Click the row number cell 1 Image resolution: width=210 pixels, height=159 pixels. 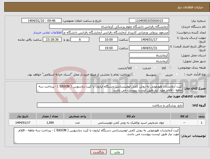pos(201,123)
